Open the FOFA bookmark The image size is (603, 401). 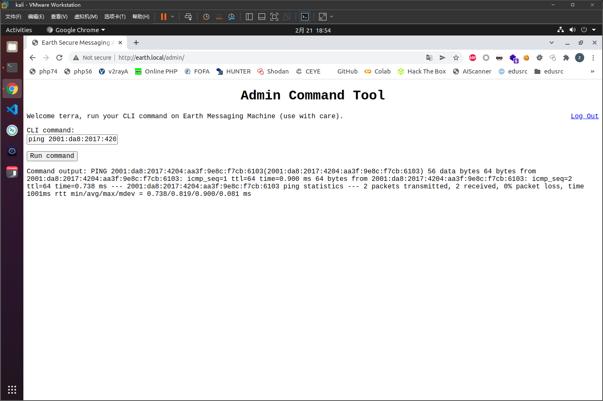197,71
